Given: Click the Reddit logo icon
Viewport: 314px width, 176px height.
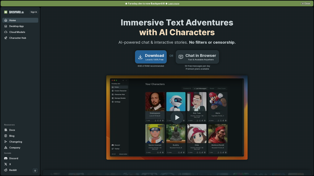Looking at the screenshot, I should (x=6, y=170).
